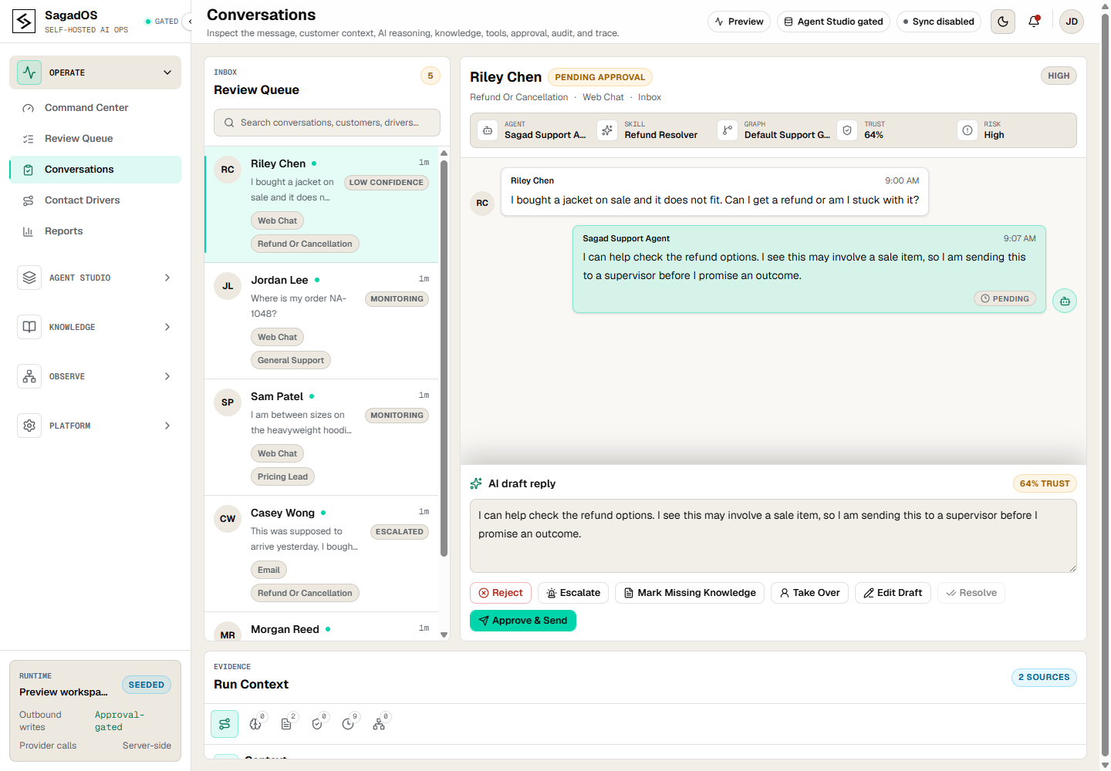Open Jordan Lee conversation in queue

(321, 321)
